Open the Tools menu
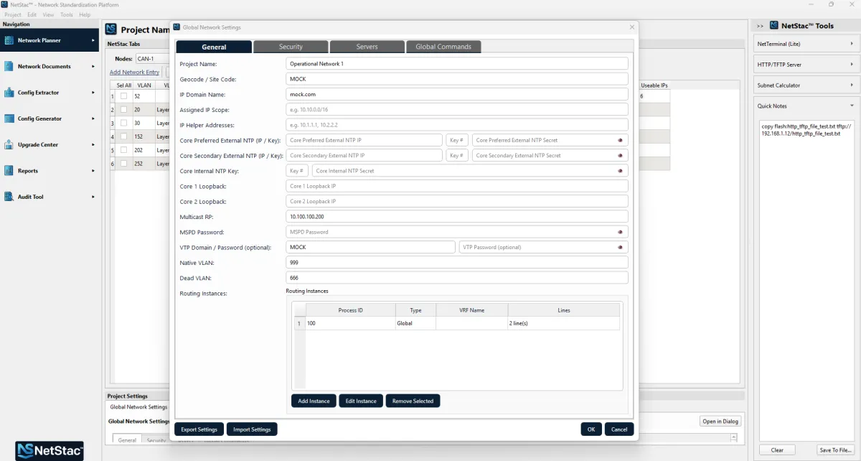The height and width of the screenshot is (461, 861). pyautogui.click(x=67, y=14)
